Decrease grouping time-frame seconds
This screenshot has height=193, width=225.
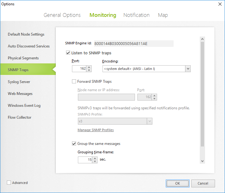click(95, 161)
